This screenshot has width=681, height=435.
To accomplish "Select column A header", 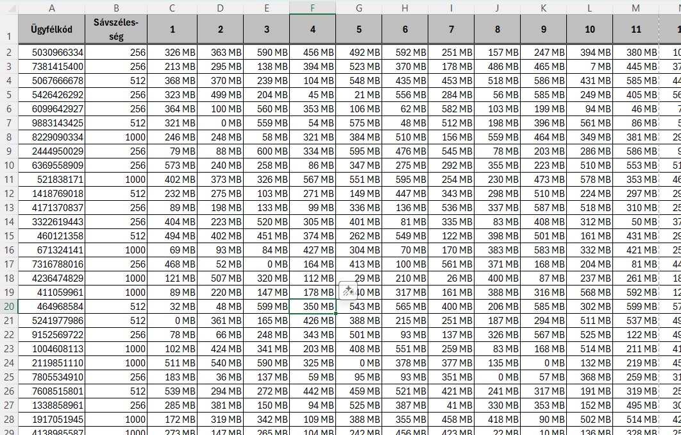I will [51, 8].
